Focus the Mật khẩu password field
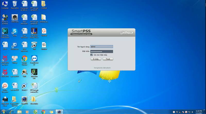 tap(101, 51)
